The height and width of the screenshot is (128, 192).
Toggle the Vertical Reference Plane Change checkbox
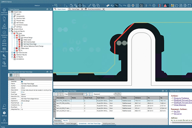19,46
